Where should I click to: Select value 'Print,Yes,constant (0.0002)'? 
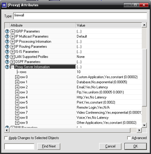[x=96, y=102]
